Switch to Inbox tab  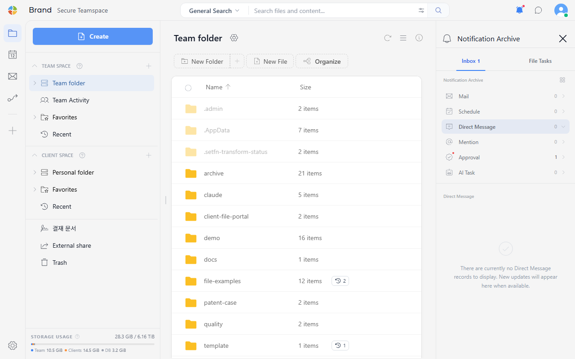[x=471, y=61]
